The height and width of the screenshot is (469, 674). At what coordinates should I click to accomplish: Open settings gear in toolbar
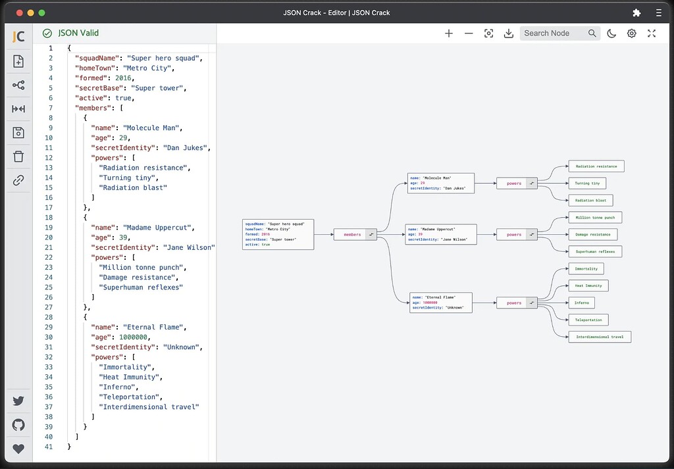pos(631,33)
